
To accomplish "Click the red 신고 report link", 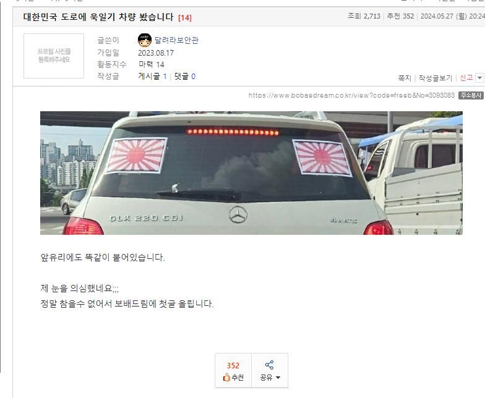I will 466,78.
